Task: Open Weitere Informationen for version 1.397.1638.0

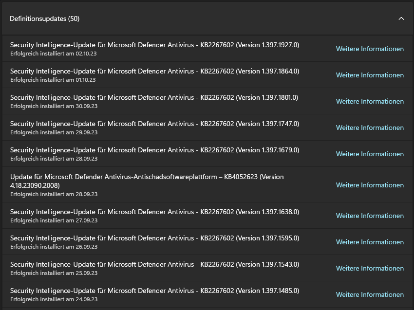Action: click(370, 216)
